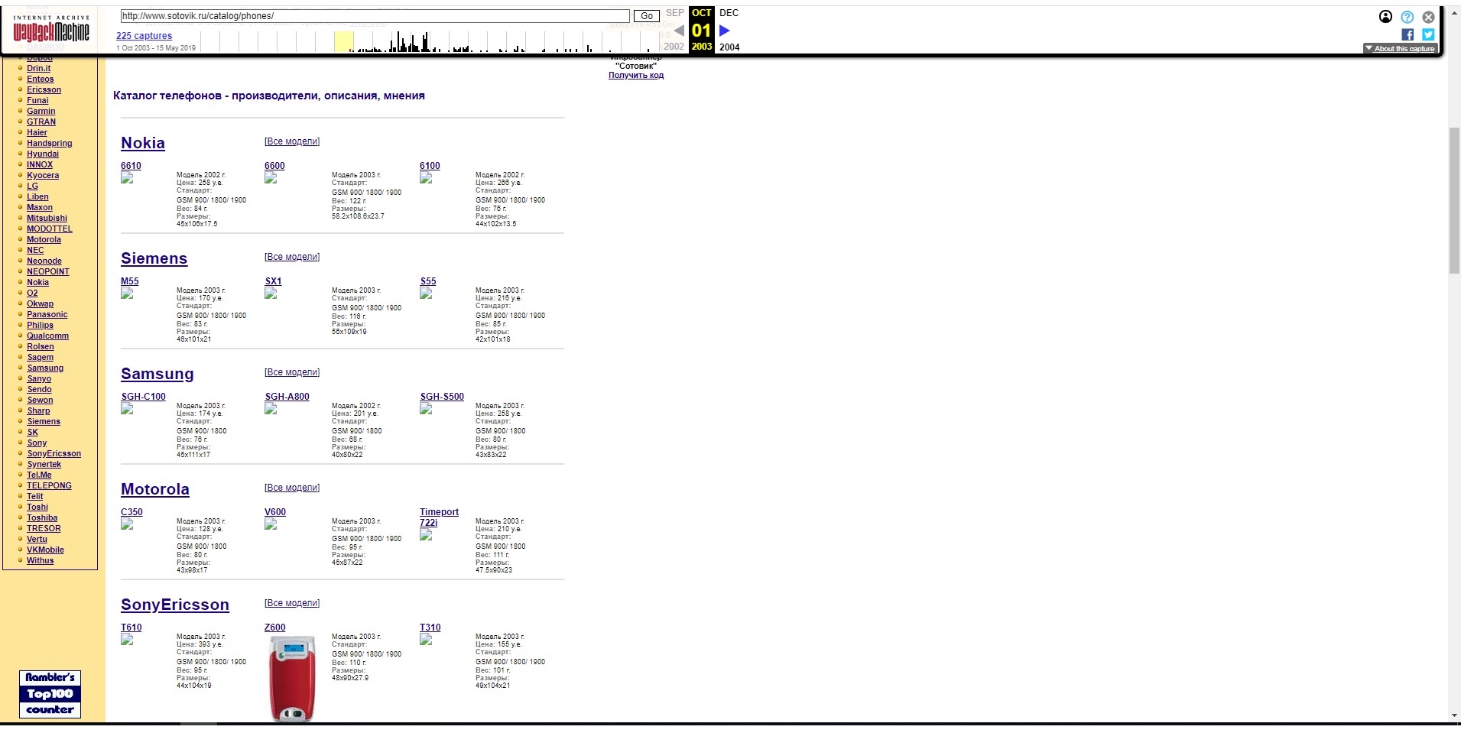1461x746 pixels.
Task: Share capture on Facebook
Action: coord(1407,34)
